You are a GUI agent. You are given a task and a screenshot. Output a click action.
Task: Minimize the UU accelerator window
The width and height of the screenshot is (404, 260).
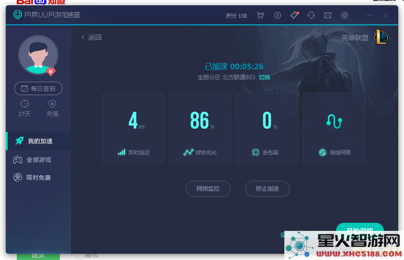(370, 15)
